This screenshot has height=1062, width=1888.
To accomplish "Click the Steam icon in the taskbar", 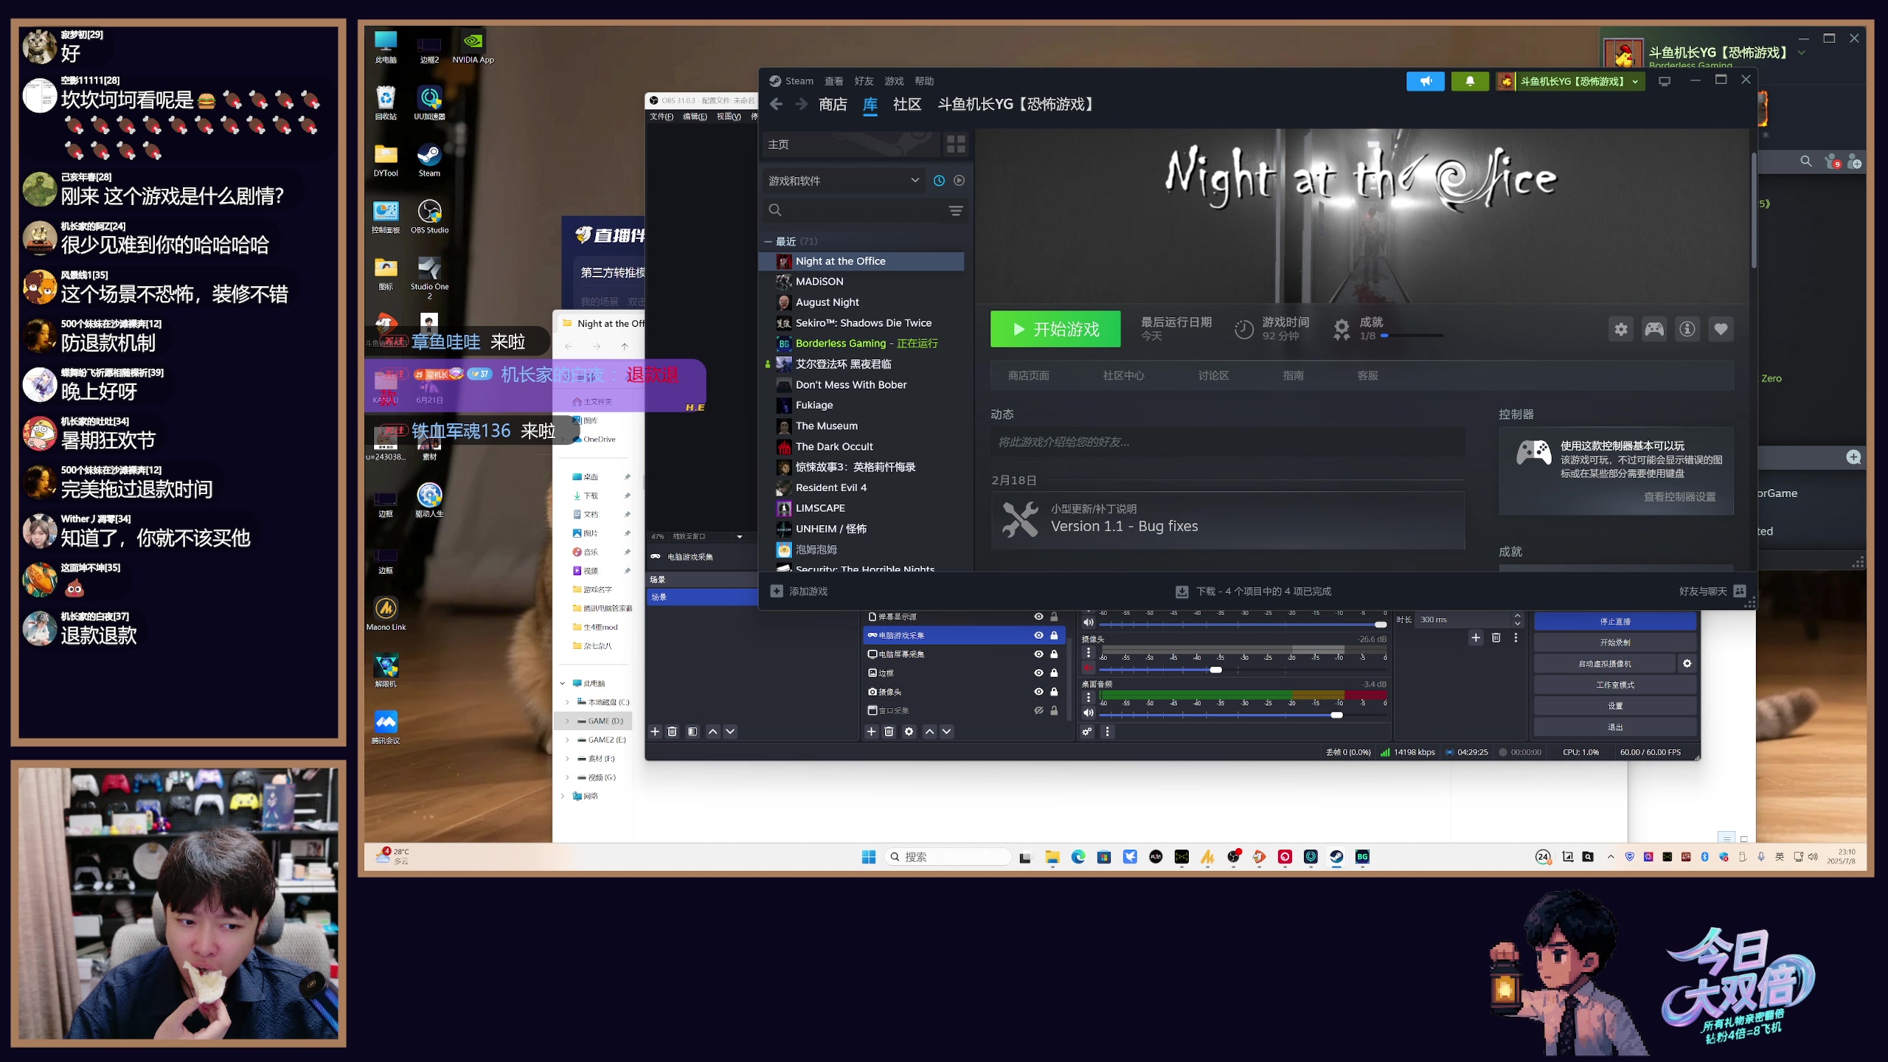I will click(1336, 857).
